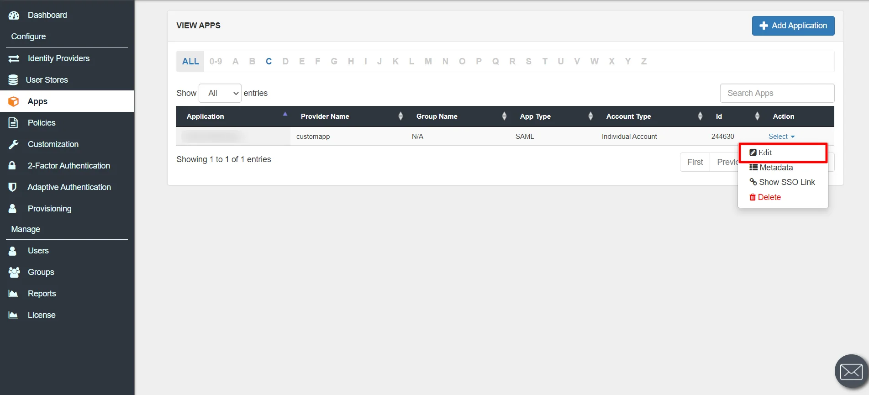Click the plus icon on Add Application

pyautogui.click(x=764, y=26)
